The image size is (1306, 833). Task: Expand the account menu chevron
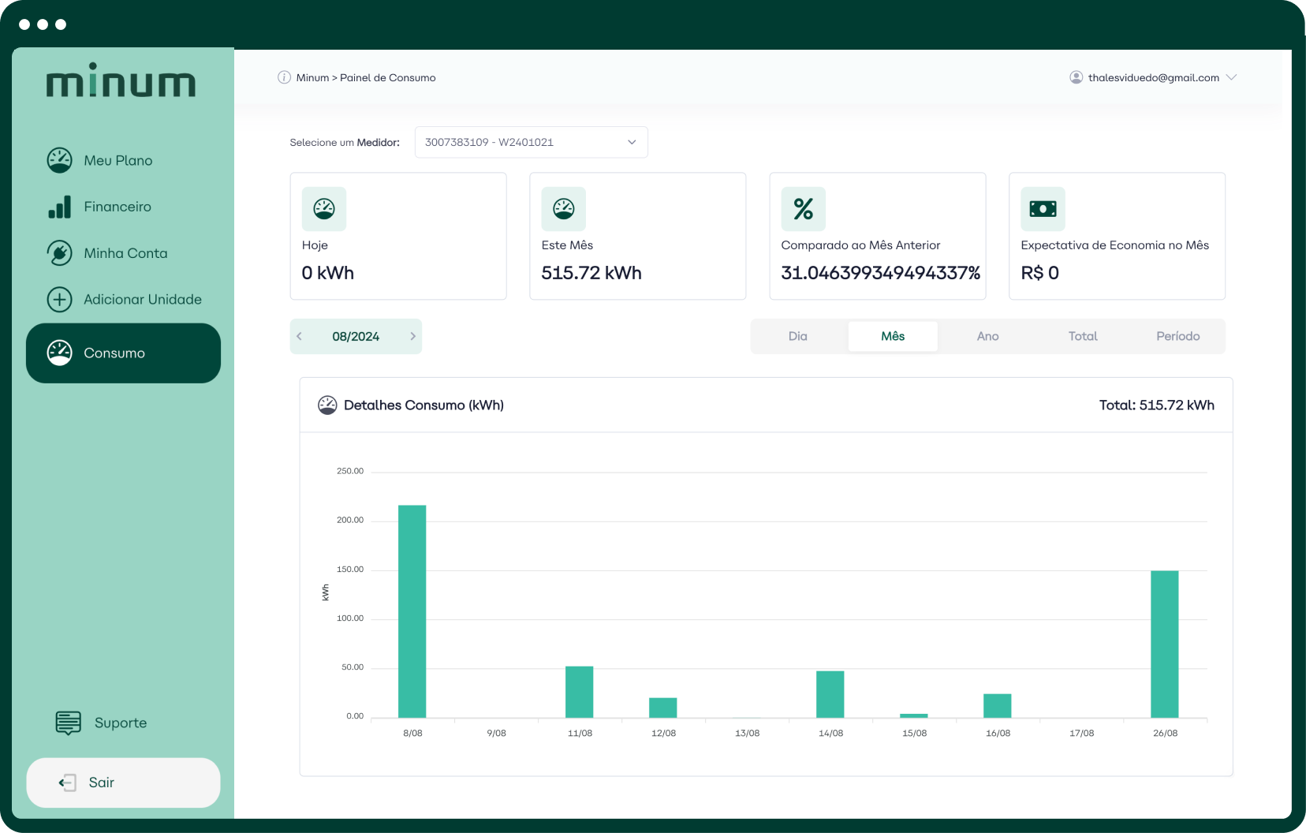(x=1232, y=77)
